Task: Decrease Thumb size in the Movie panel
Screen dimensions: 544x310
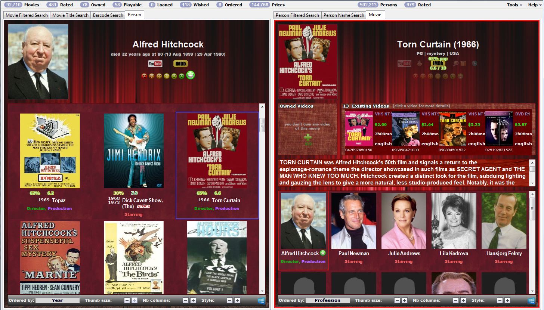Action: [397, 300]
